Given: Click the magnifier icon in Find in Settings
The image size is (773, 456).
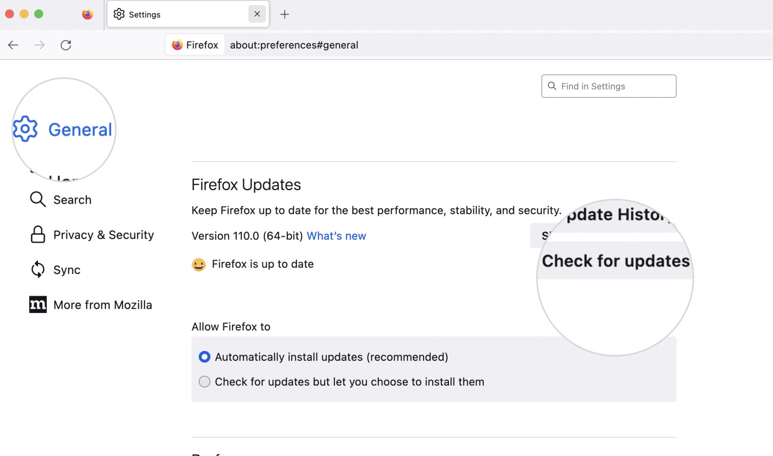Looking at the screenshot, I should (552, 86).
